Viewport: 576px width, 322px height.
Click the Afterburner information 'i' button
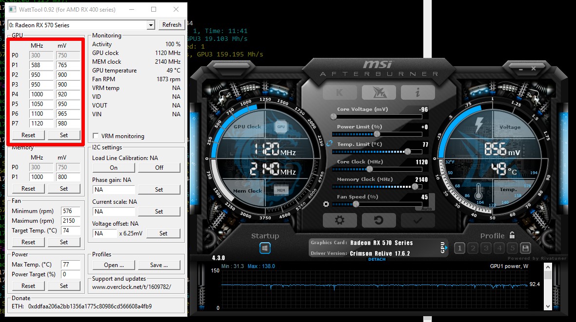417,92
